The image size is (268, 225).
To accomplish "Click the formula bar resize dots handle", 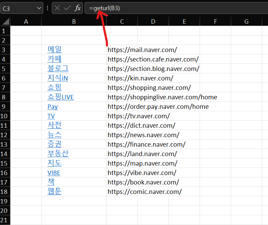I will tap(47, 8).
